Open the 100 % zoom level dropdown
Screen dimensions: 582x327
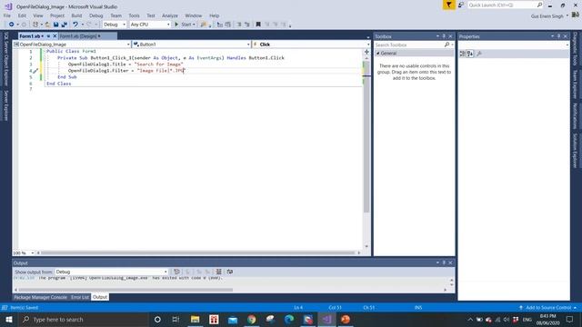24,253
